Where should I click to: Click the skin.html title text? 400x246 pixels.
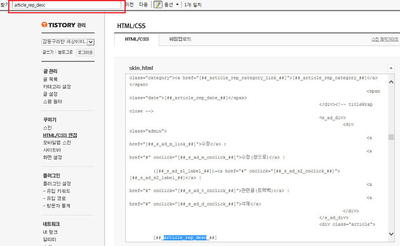141,68
